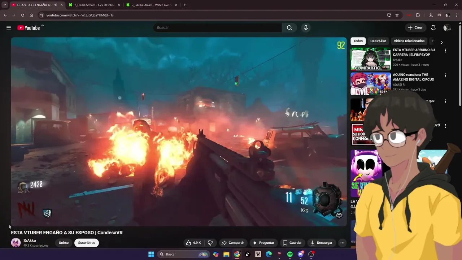
Task: Open options menu for third recommended video
Action: (x=445, y=101)
